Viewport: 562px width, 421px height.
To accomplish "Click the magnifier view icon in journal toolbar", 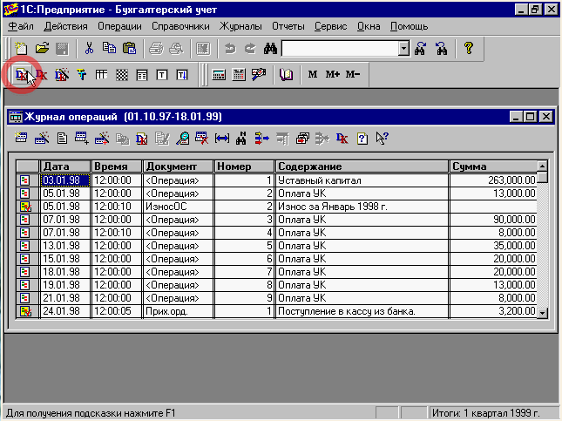I will click(182, 137).
